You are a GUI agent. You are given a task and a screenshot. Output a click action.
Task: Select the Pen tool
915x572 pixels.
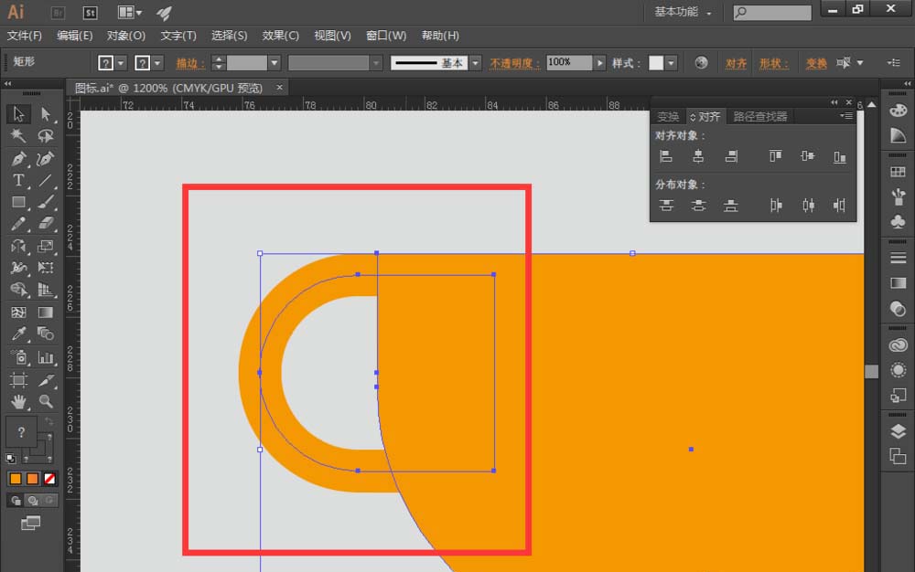pyautogui.click(x=18, y=158)
